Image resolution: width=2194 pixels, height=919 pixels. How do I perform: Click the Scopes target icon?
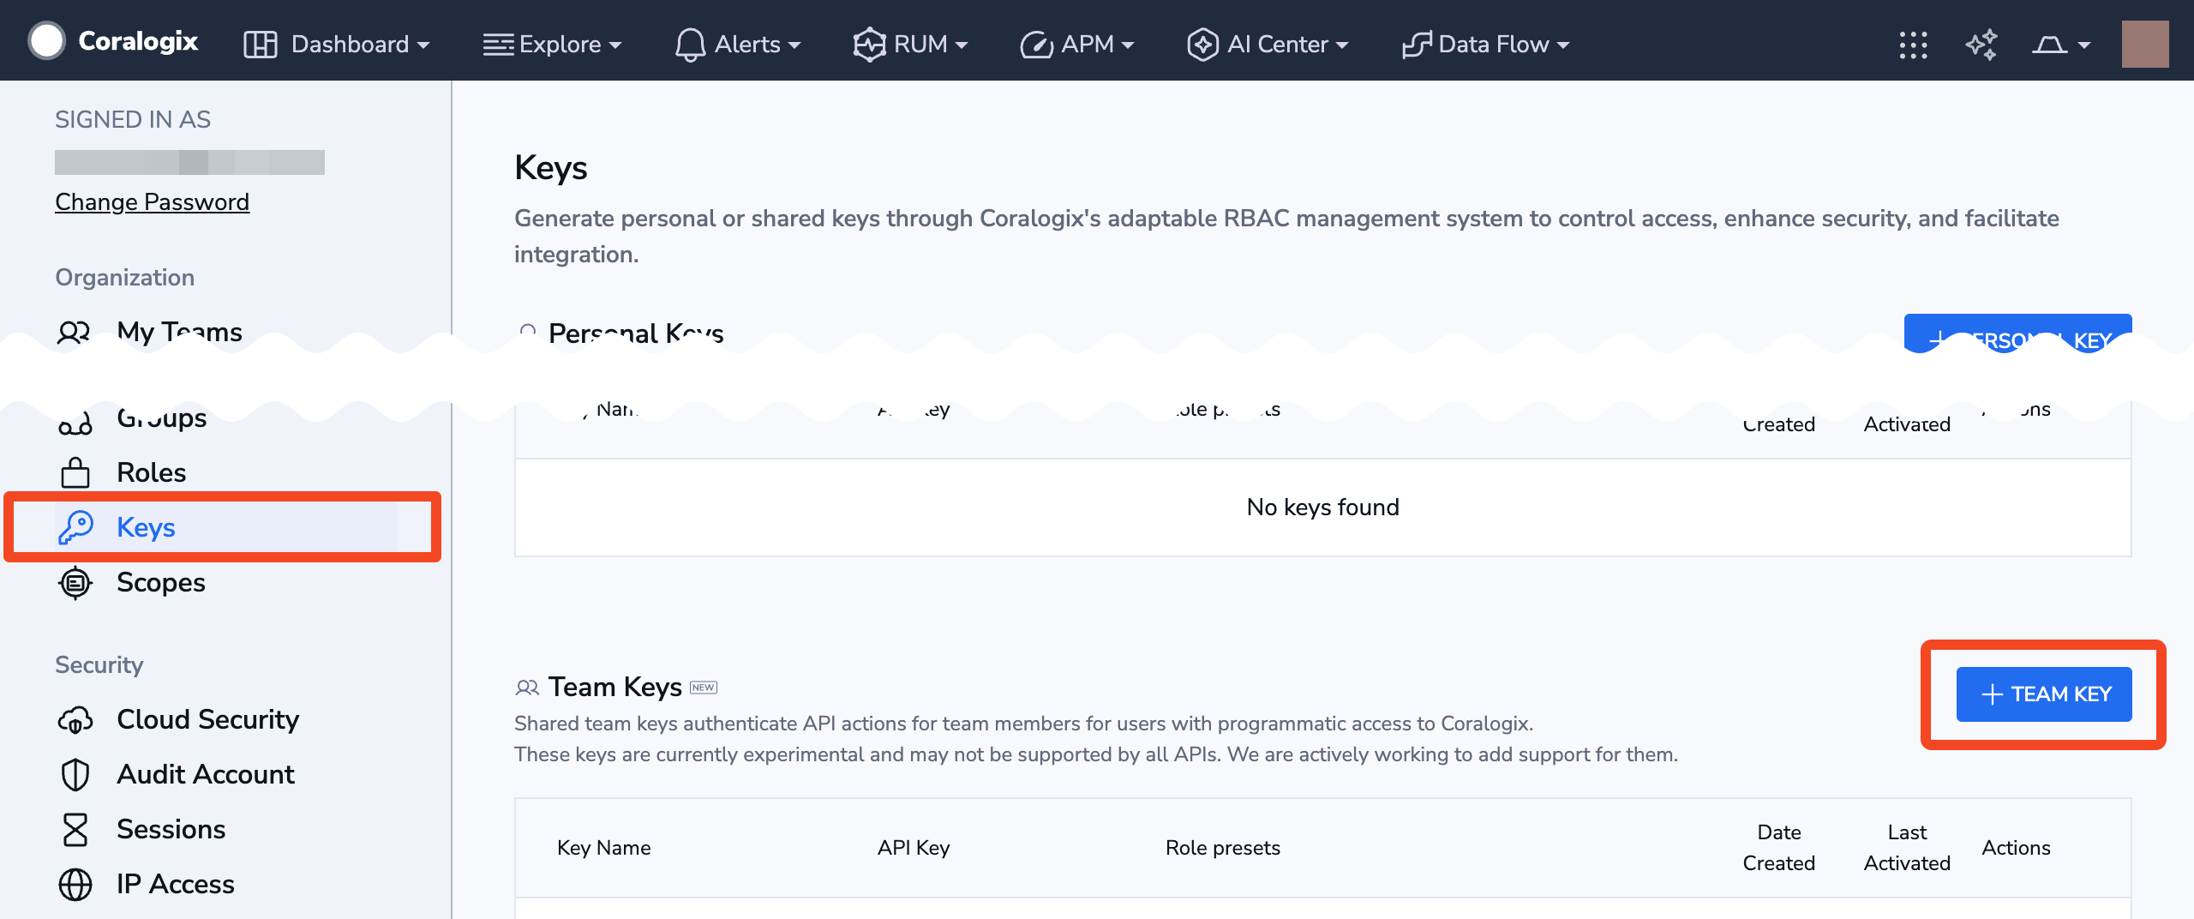pyautogui.click(x=75, y=582)
